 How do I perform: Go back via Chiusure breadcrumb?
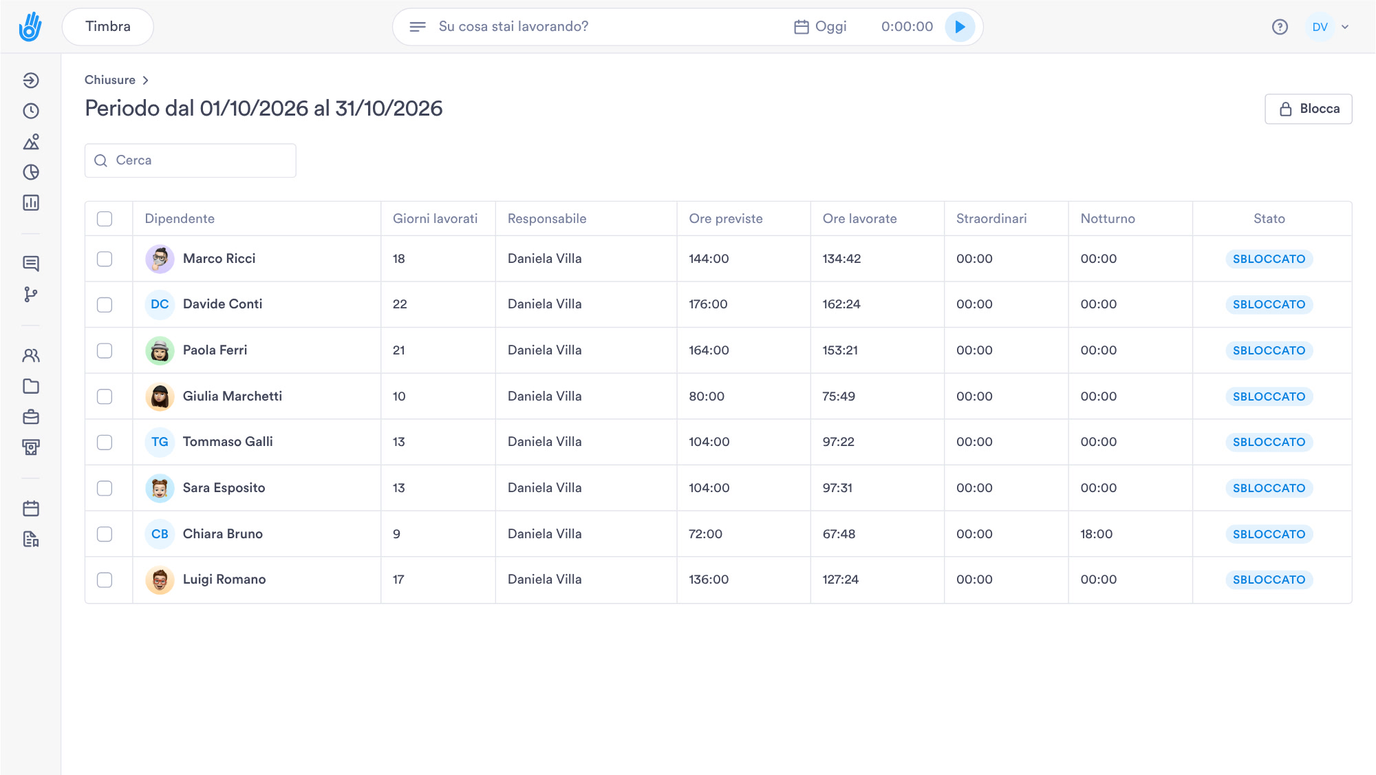pos(110,80)
